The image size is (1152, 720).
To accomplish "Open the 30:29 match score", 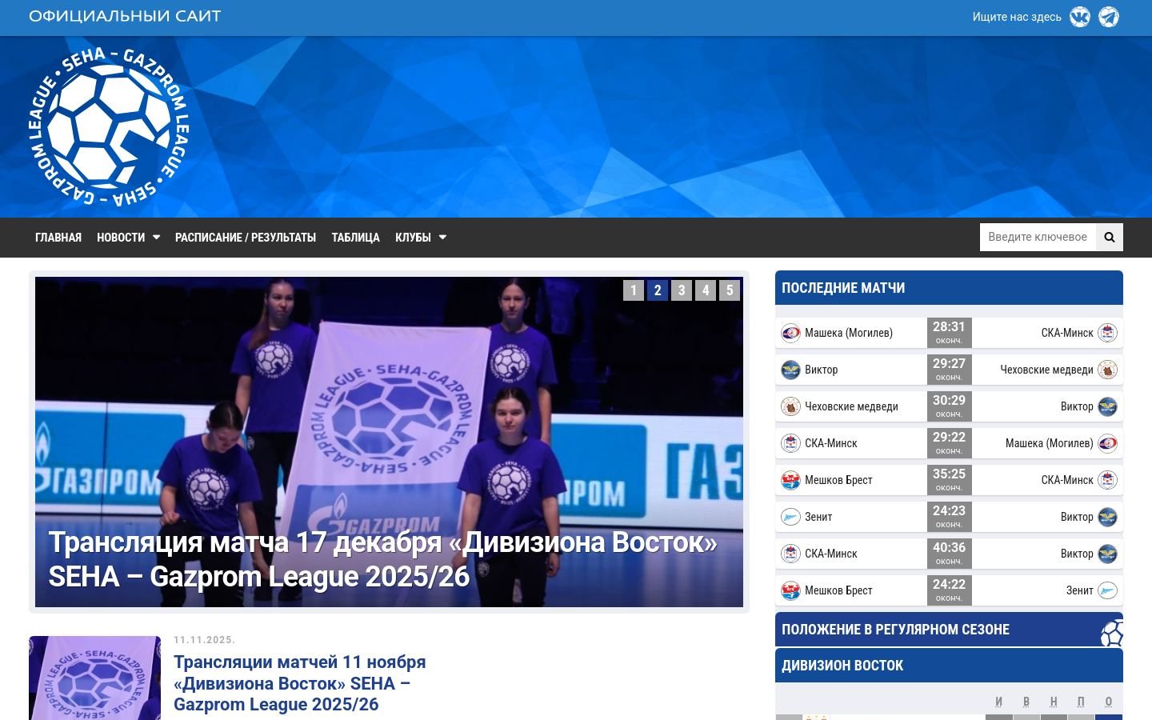I will (x=949, y=406).
